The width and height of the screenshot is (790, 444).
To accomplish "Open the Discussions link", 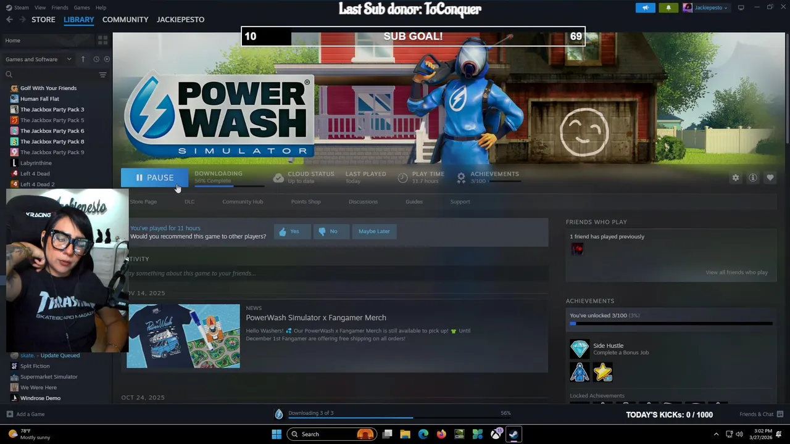I will pos(363,202).
